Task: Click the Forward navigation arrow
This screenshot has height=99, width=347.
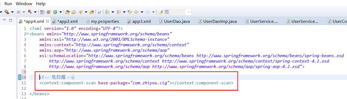Action: [148, 12]
